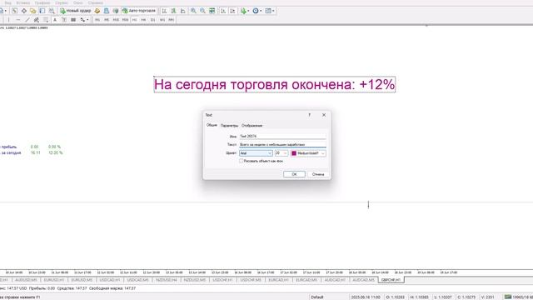Switch to the H4 timeframe
This screenshot has width=533, height=300.
(143, 20)
